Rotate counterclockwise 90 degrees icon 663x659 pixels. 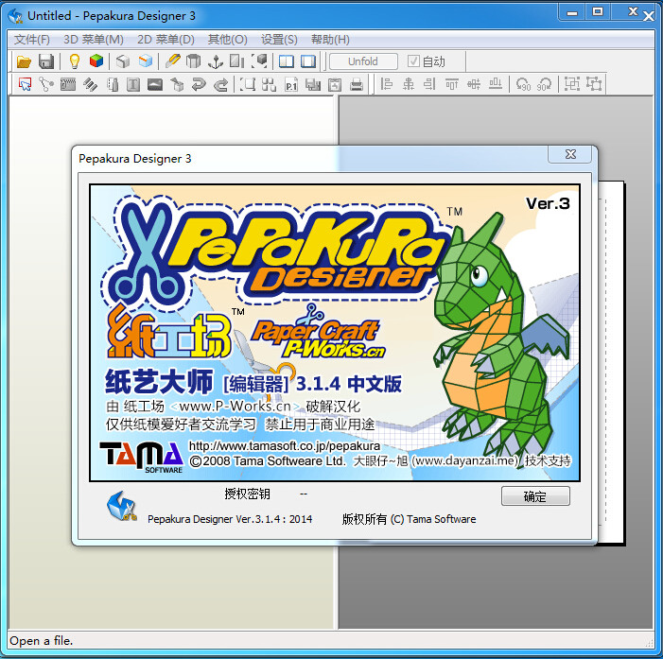[523, 84]
